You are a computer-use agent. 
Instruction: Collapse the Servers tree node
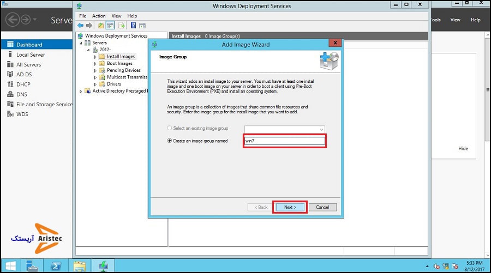click(81, 43)
